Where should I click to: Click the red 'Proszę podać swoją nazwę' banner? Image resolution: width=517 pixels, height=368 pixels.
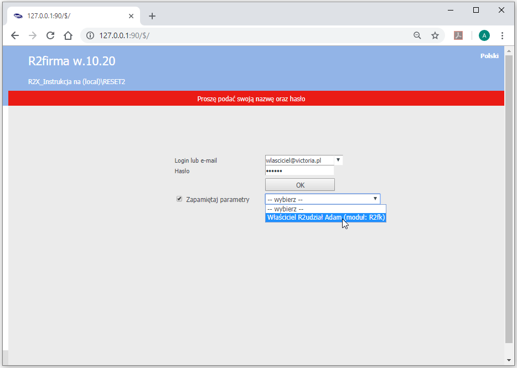click(x=256, y=99)
